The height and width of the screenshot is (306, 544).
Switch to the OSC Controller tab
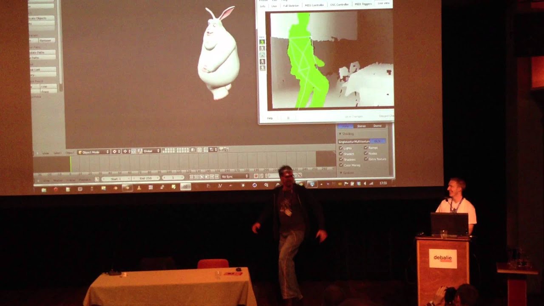click(340, 5)
